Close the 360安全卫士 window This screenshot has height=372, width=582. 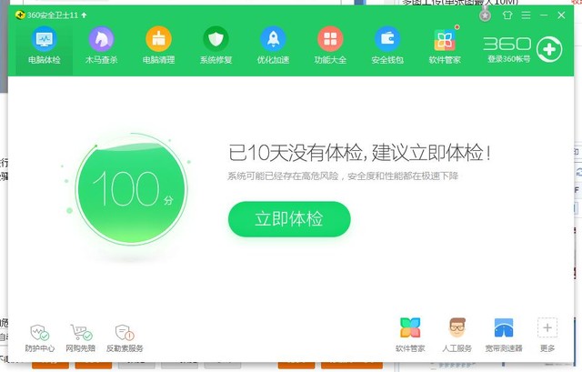coord(561,15)
